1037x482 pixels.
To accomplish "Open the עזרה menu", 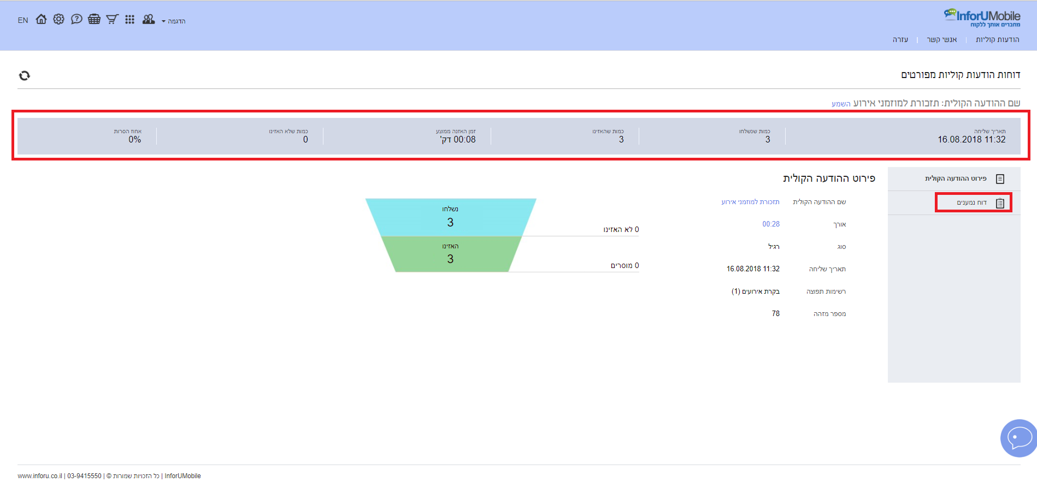I will [x=900, y=39].
